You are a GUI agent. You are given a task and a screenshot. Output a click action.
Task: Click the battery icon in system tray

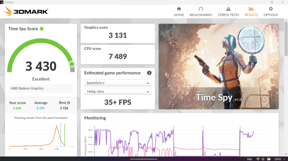tap(269, 159)
